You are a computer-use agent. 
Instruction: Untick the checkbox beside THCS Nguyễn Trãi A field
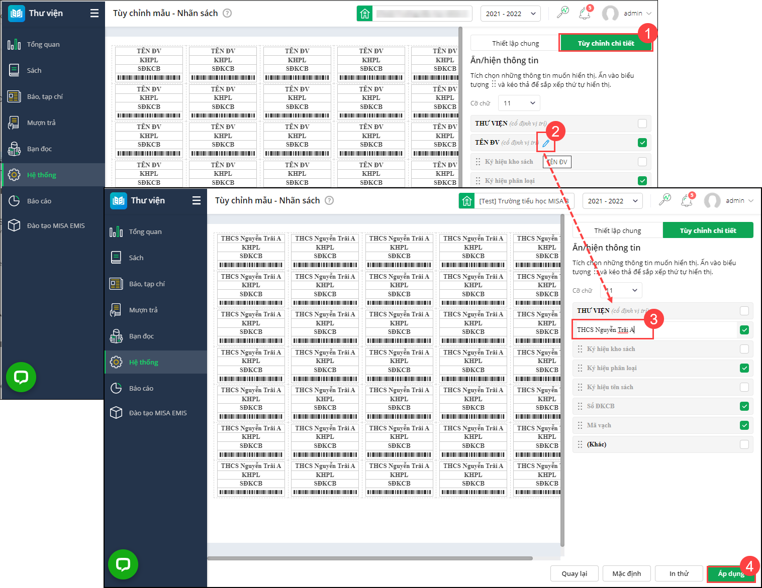[x=744, y=330]
